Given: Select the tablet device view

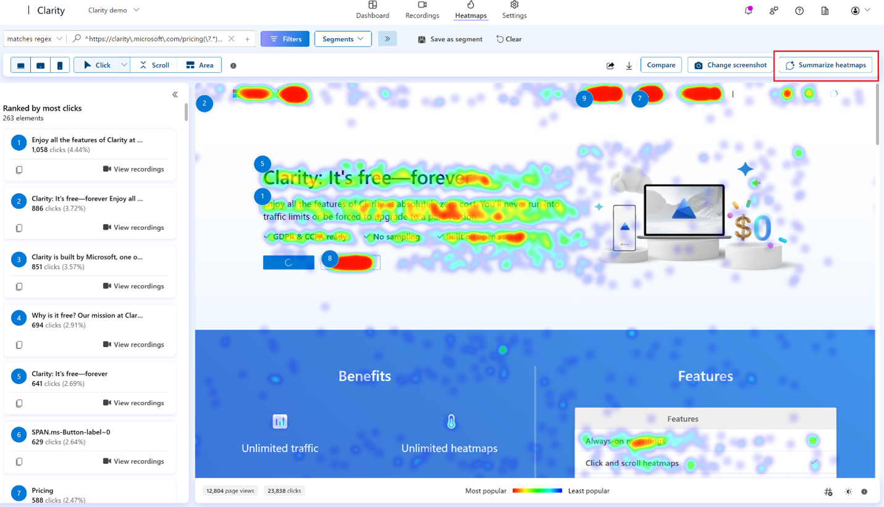Looking at the screenshot, I should click(40, 64).
